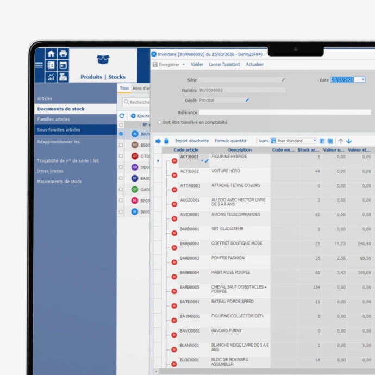Click the trash delete line icon
375x375 pixels.
click(166, 141)
